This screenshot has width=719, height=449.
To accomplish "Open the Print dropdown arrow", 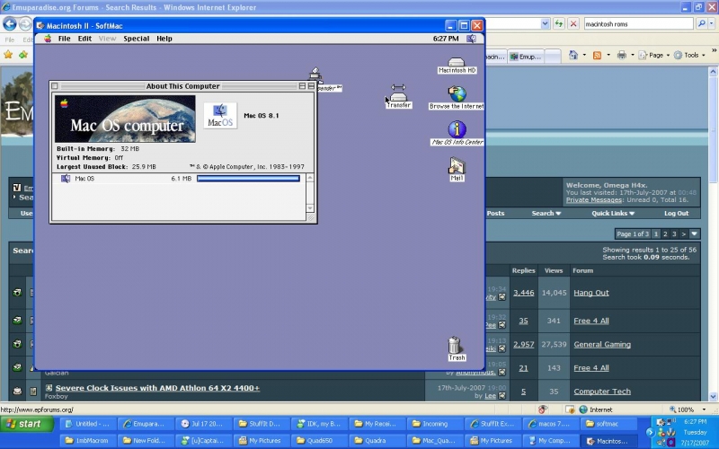I will pyautogui.click(x=633, y=56).
